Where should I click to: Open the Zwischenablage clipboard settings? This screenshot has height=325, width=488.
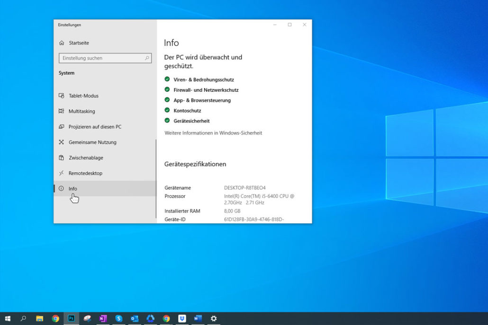tap(85, 158)
